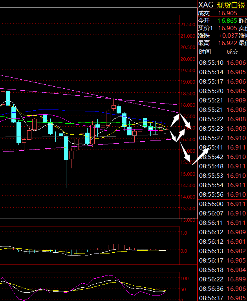Click the 18.000 price axis label
247x301 pixels.
188,105
